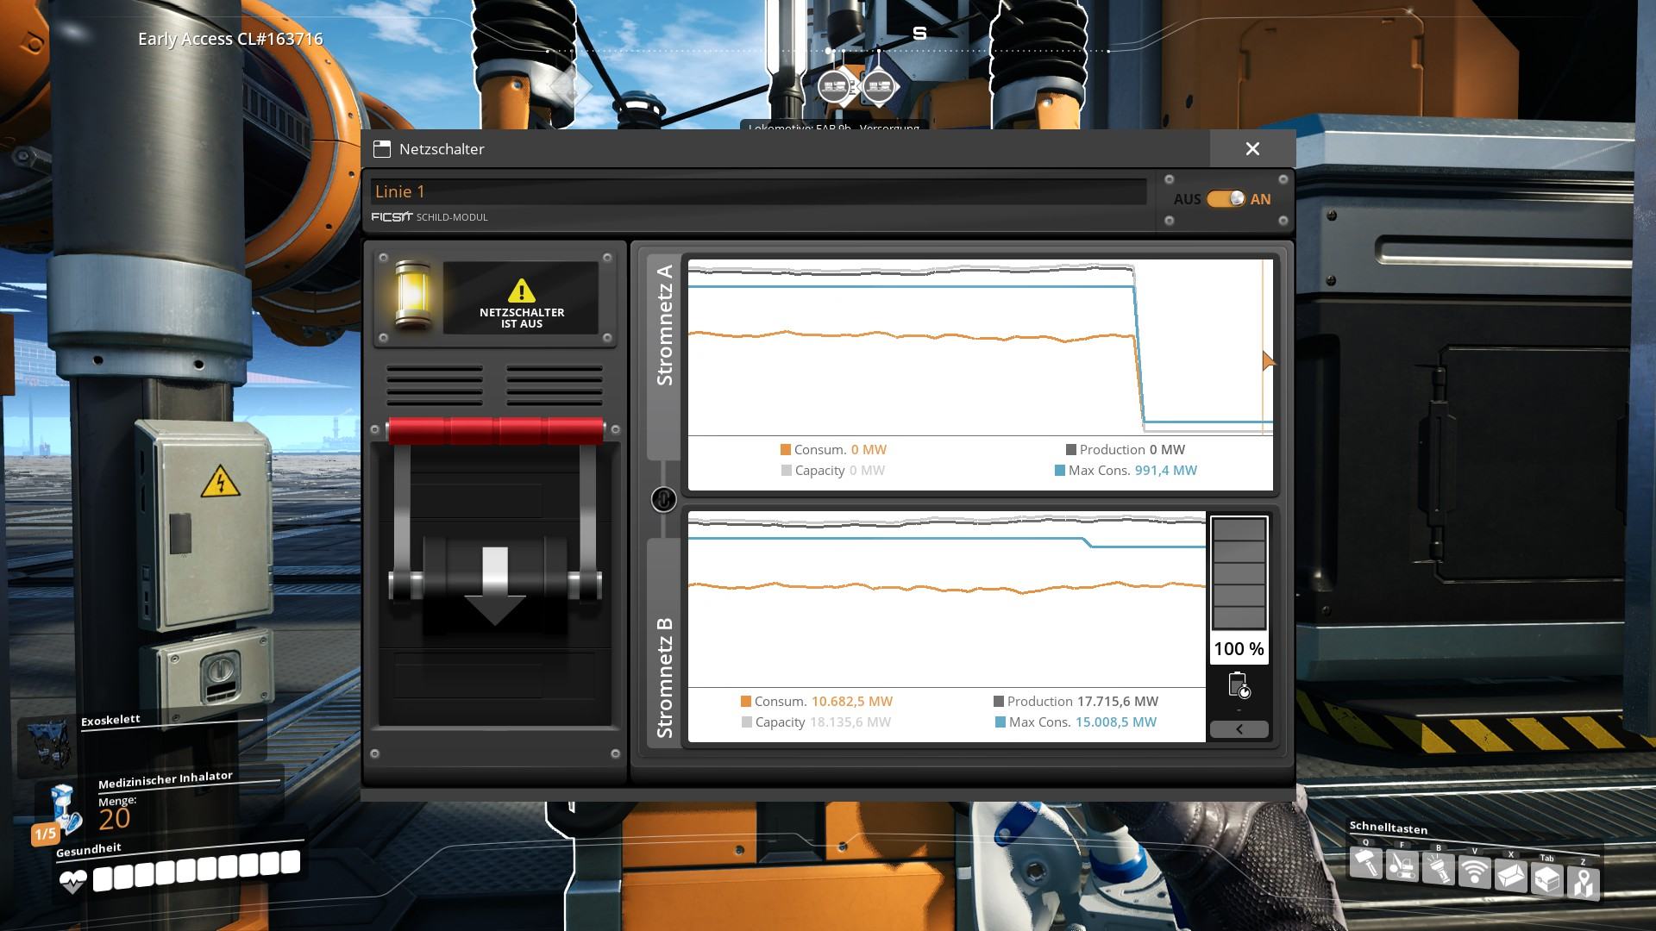
Task: Click the connector knob between power grids
Action: (663, 499)
